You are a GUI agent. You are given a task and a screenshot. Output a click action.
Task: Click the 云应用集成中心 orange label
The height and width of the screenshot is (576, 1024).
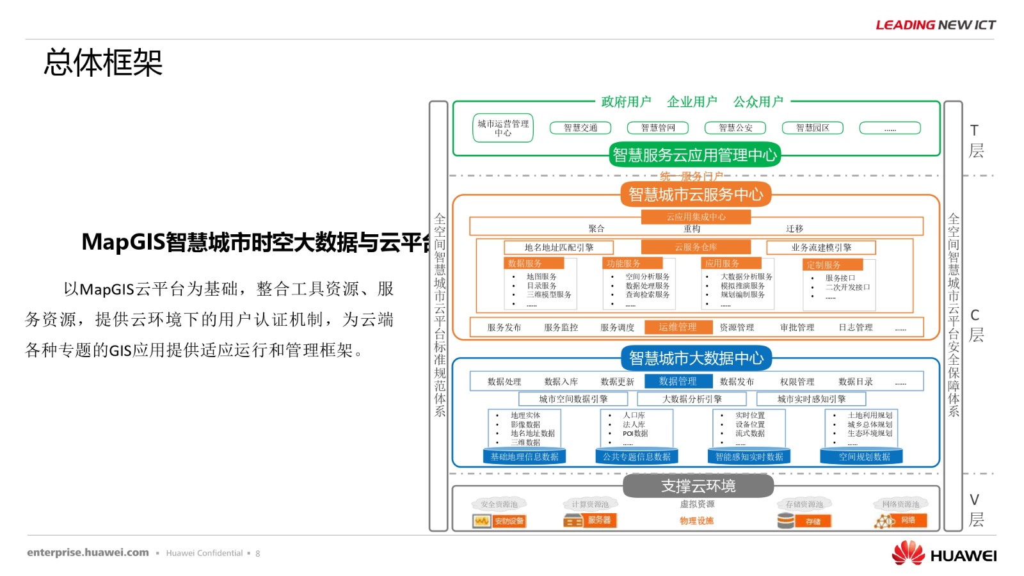click(x=696, y=217)
